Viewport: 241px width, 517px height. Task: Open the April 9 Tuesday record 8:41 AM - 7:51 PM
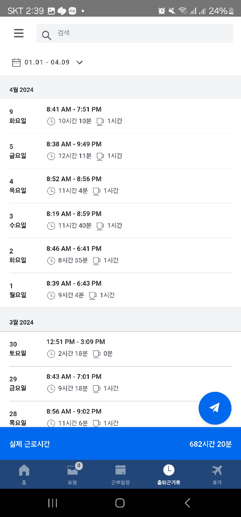(120, 116)
